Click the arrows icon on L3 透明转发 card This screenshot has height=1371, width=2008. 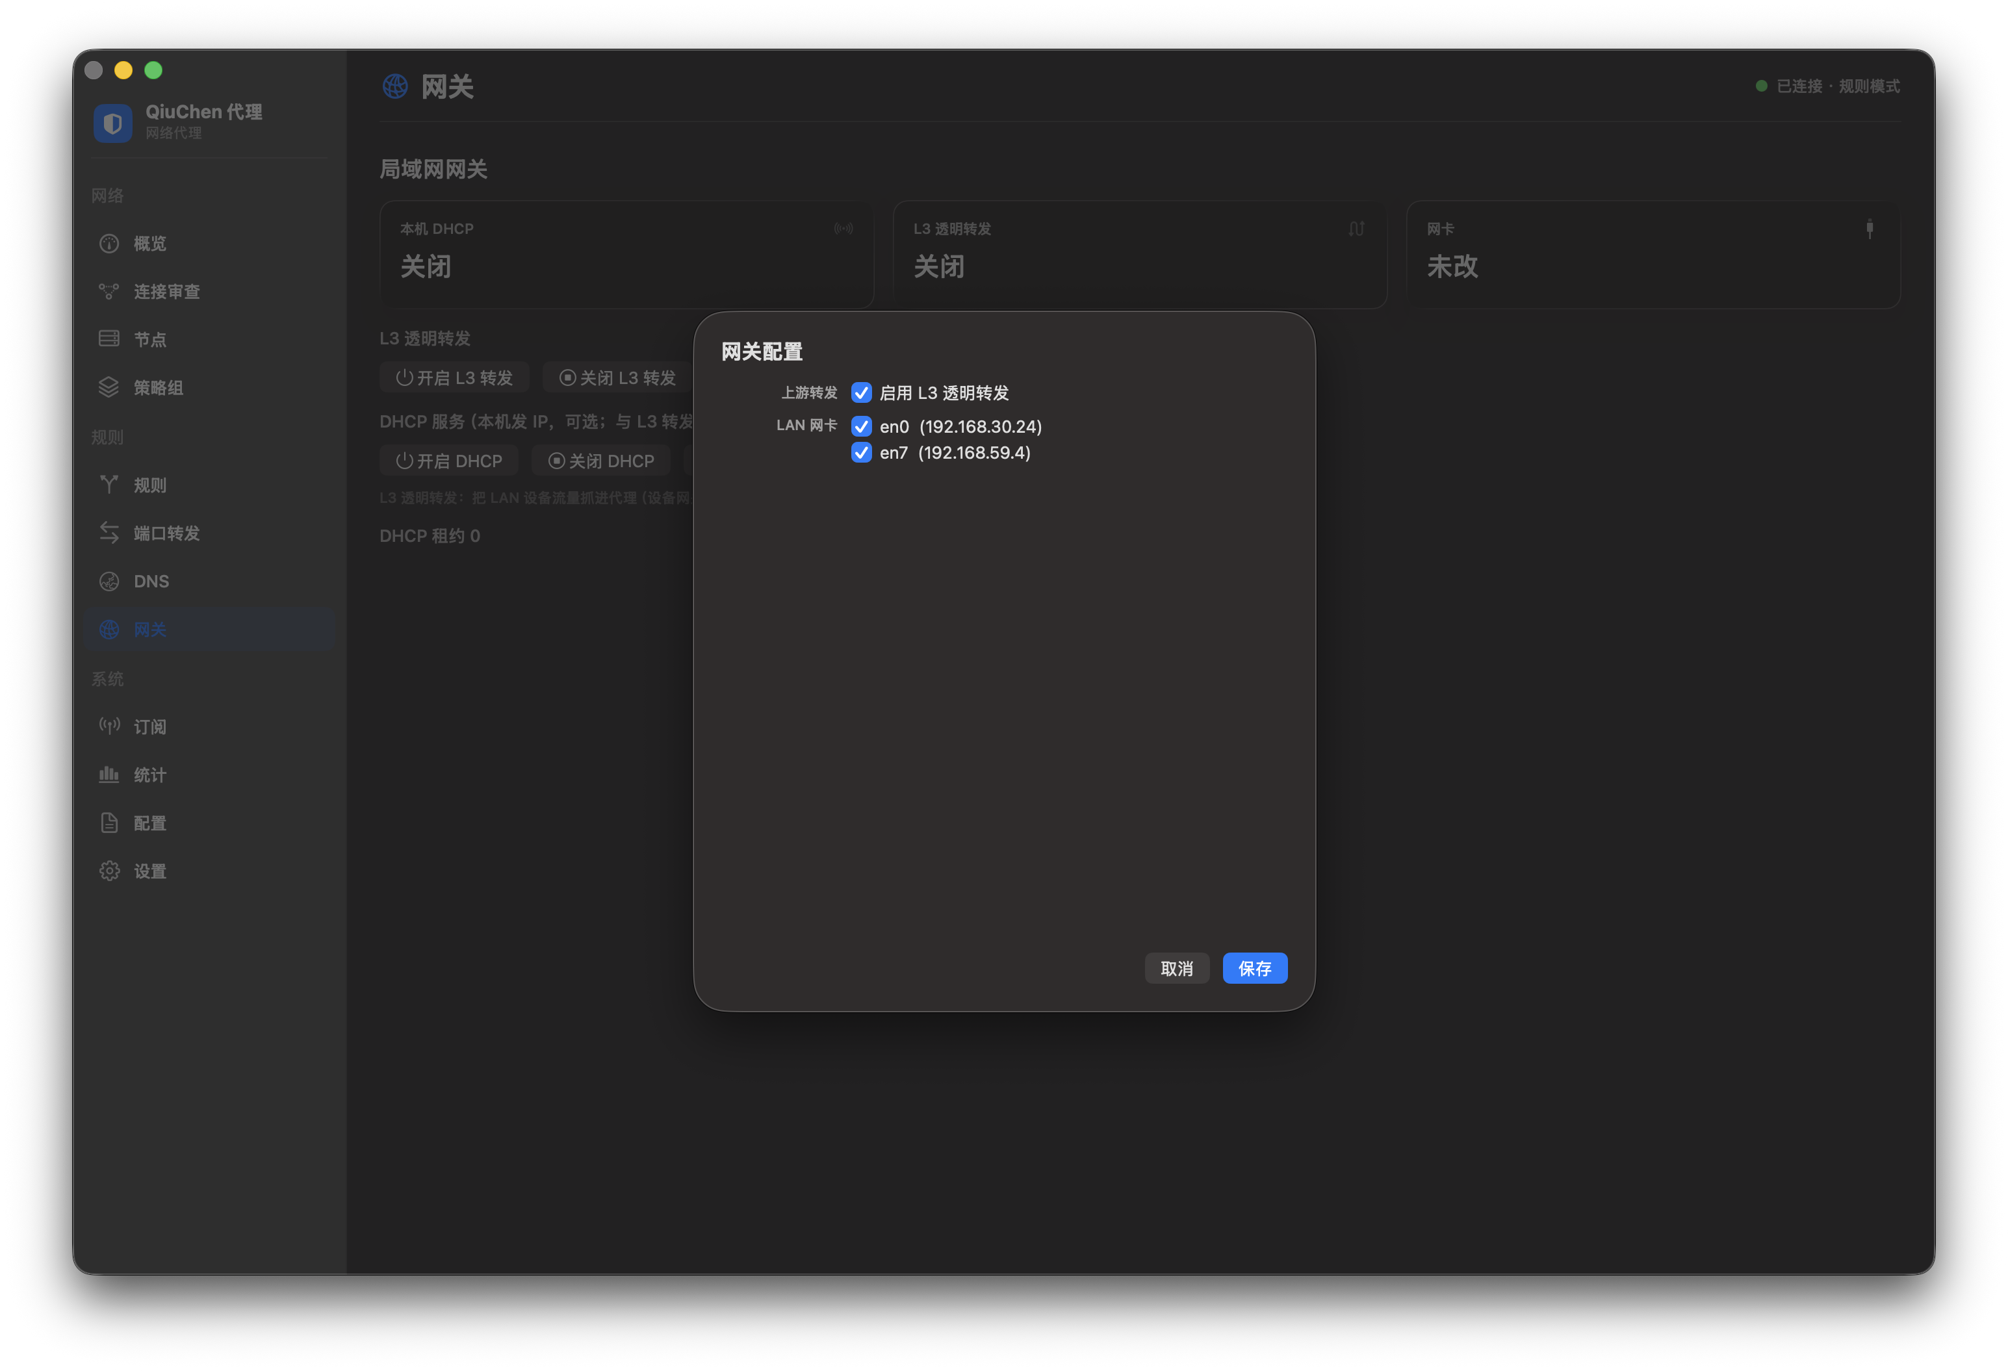(x=1356, y=229)
